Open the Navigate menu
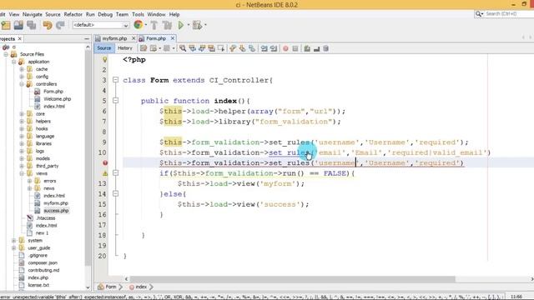 tap(33, 14)
